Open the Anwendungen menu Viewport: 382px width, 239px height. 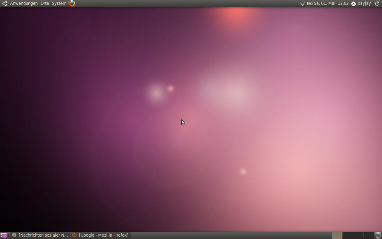pos(24,3)
